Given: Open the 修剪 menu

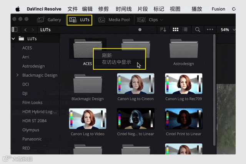Looking at the screenshot, I should pos(103,9).
